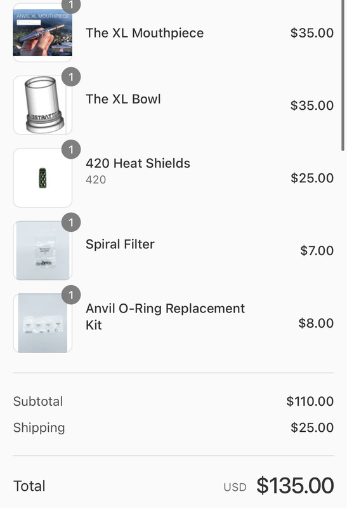Tap quantity badge on O-Ring Kit
This screenshot has width=347, height=508.
point(71,295)
